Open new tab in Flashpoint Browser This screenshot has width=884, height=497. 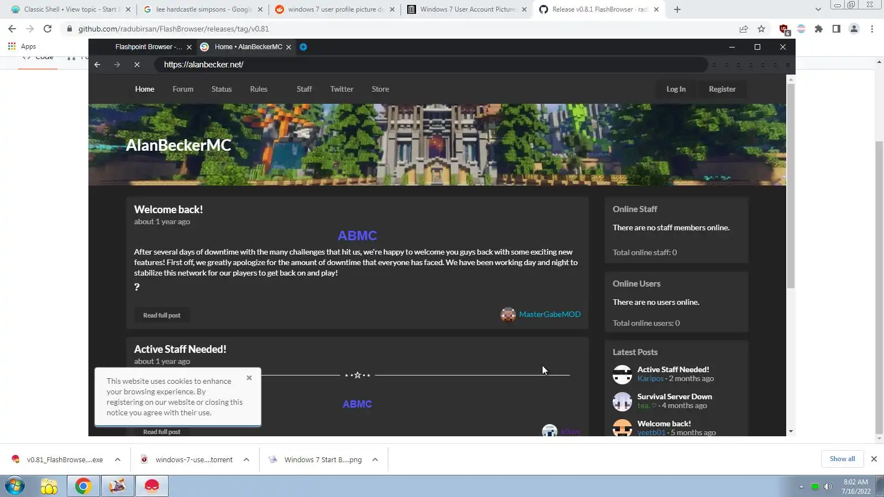(x=303, y=47)
